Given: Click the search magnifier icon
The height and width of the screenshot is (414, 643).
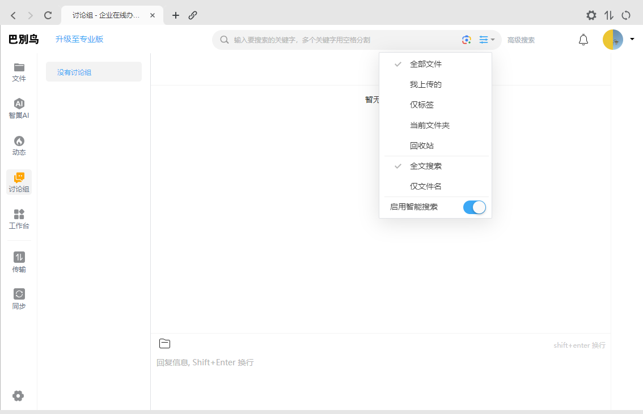Looking at the screenshot, I should (x=225, y=40).
